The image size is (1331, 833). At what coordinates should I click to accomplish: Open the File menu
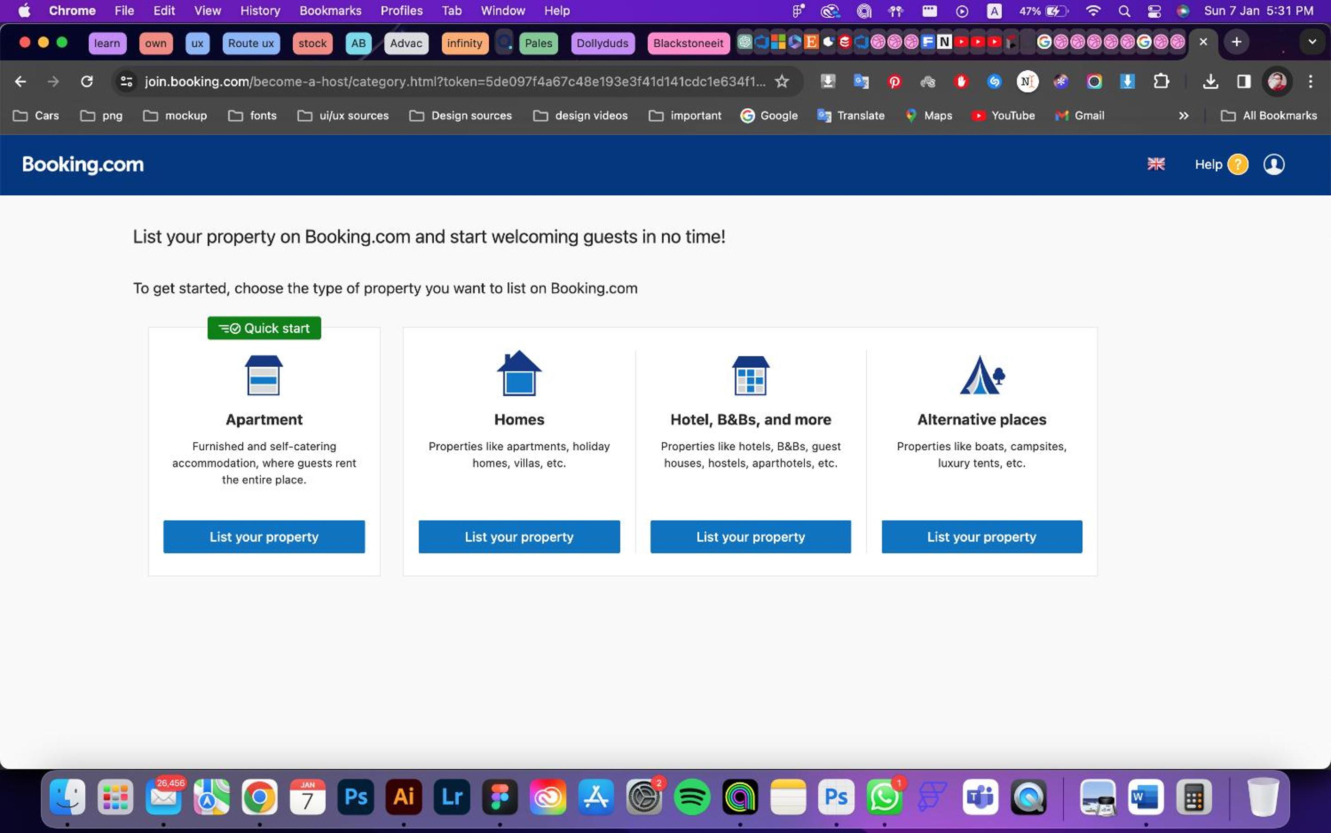124,11
